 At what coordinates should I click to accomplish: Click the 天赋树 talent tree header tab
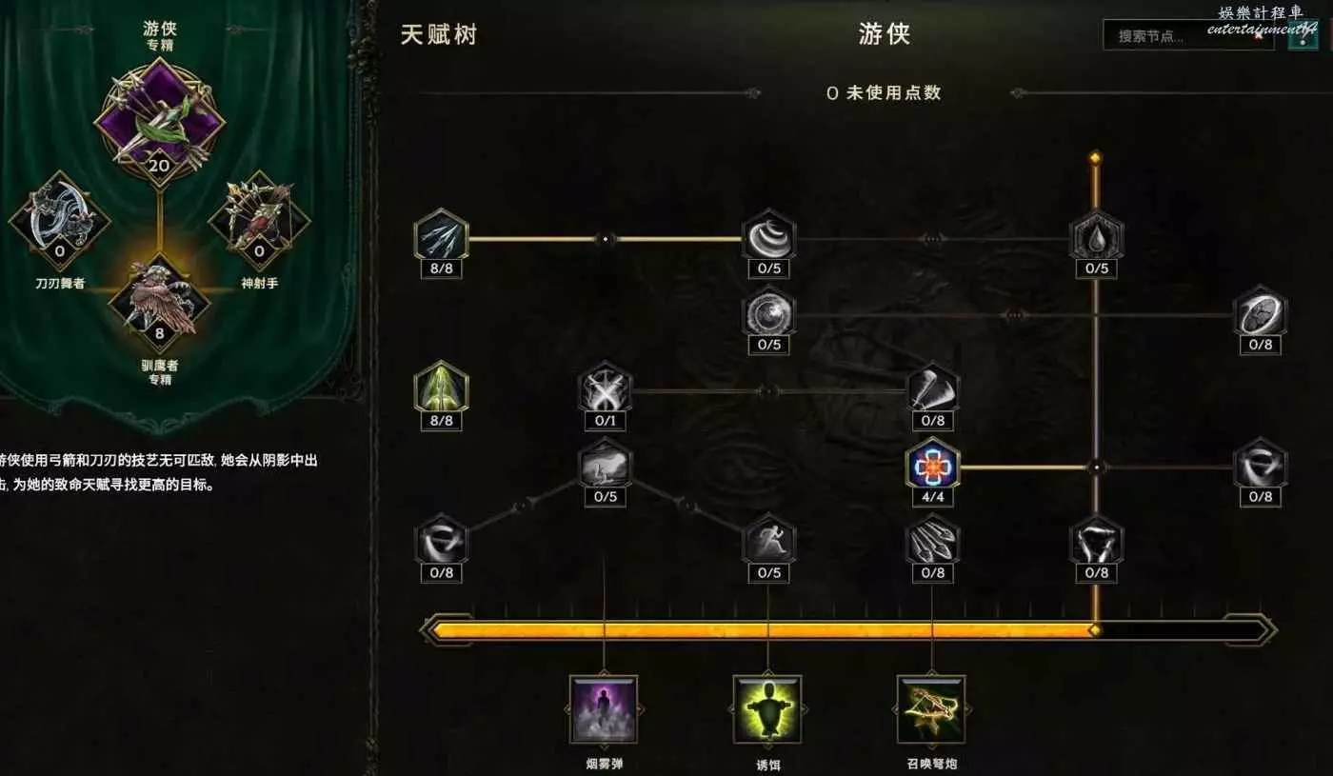[438, 35]
